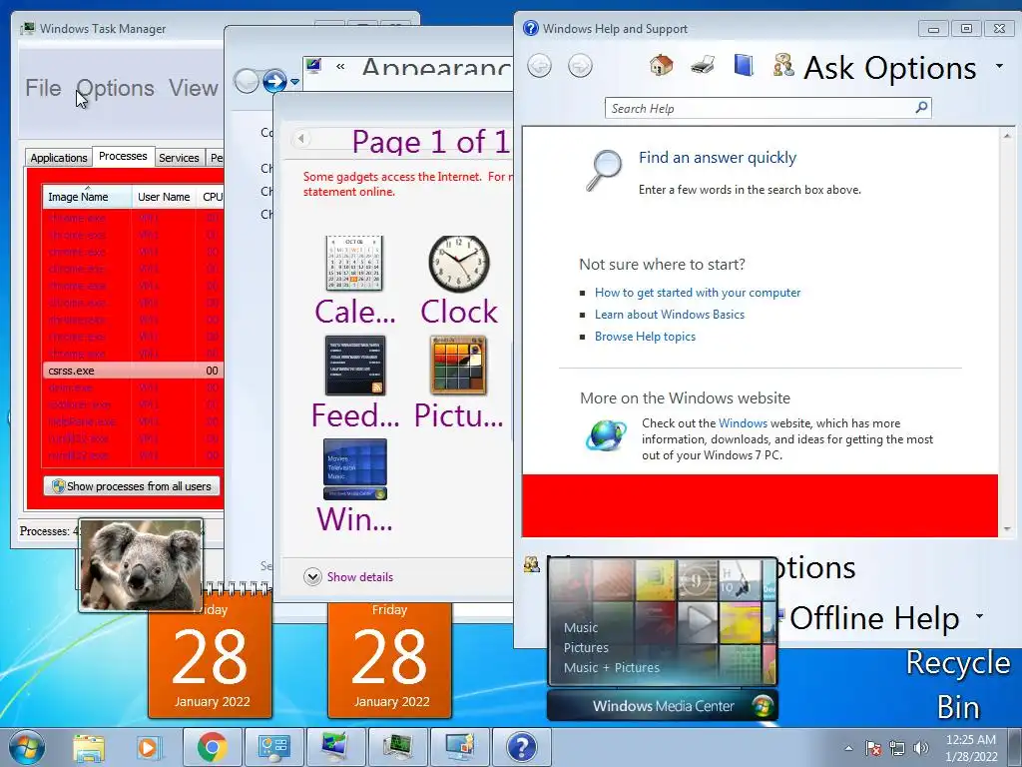The width and height of the screenshot is (1022, 767).
Task: Switch to Task Manager taskbar button
Action: (x=397, y=747)
